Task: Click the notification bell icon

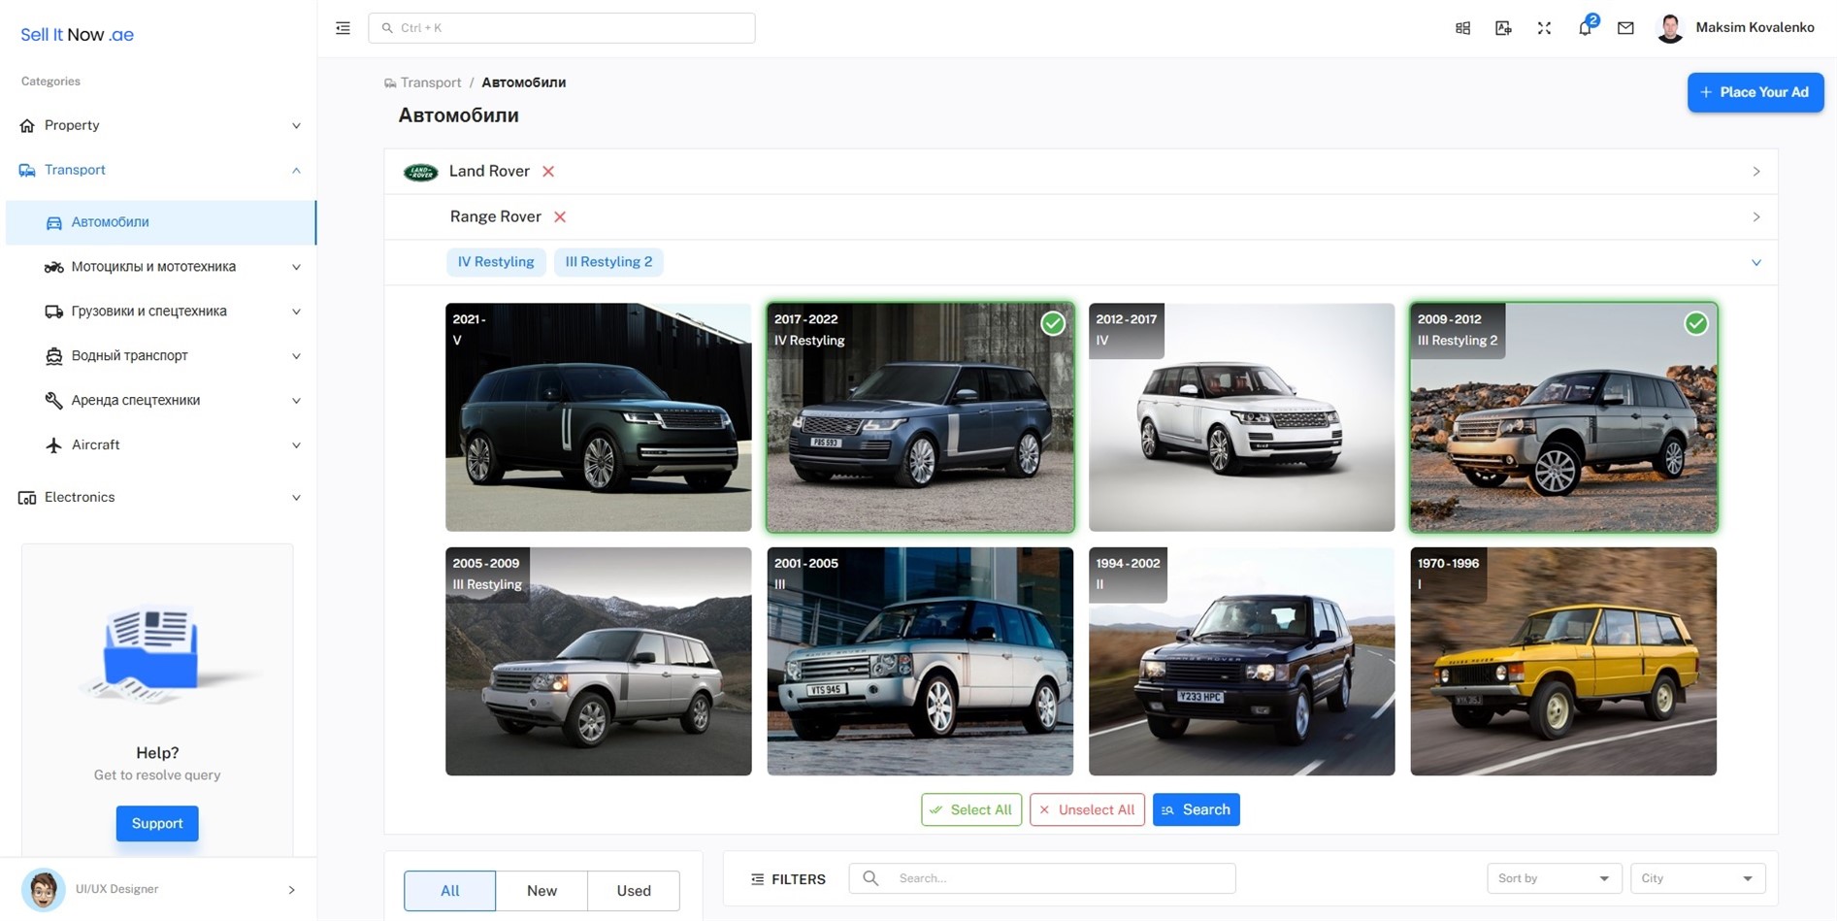Action: [1584, 28]
